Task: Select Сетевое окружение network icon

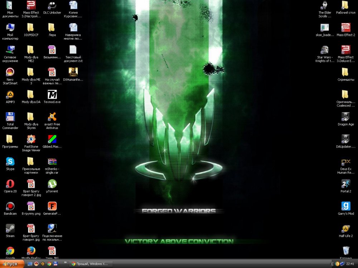Action: coord(10,54)
